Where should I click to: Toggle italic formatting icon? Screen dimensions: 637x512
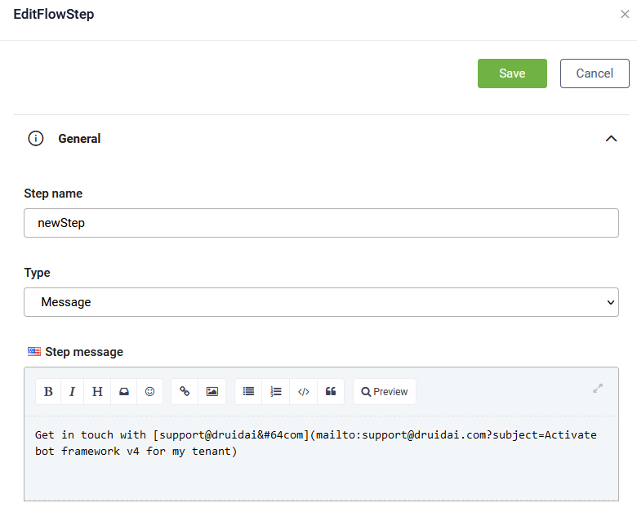click(x=73, y=391)
